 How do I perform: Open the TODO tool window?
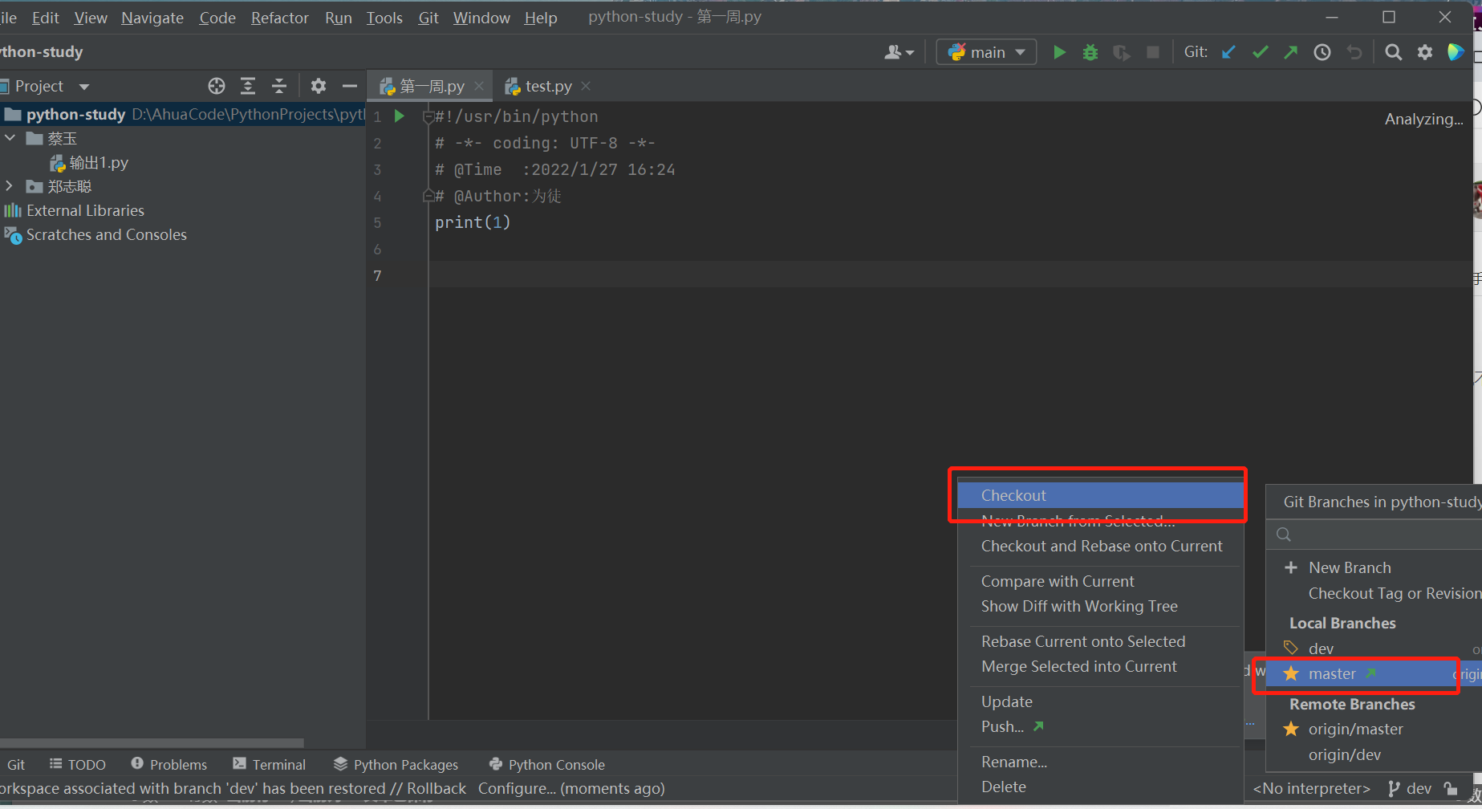(77, 764)
